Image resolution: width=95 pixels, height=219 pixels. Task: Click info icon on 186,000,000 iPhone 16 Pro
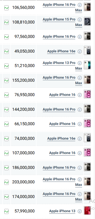pos(80,168)
